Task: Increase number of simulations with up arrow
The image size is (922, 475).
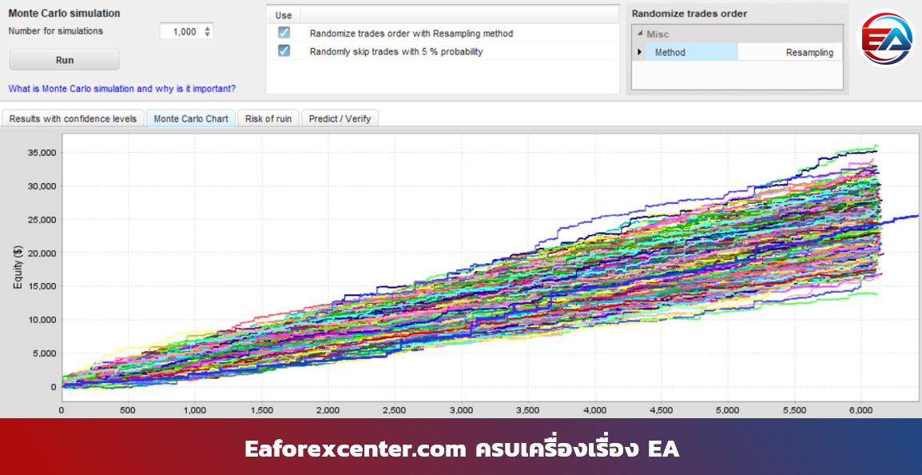Action: click(208, 28)
